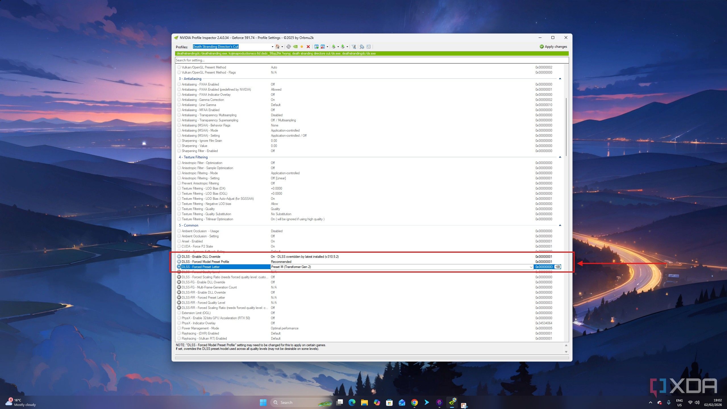This screenshot has width=727, height=409.
Task: Open File Explorer from the taskbar
Action: [364, 402]
